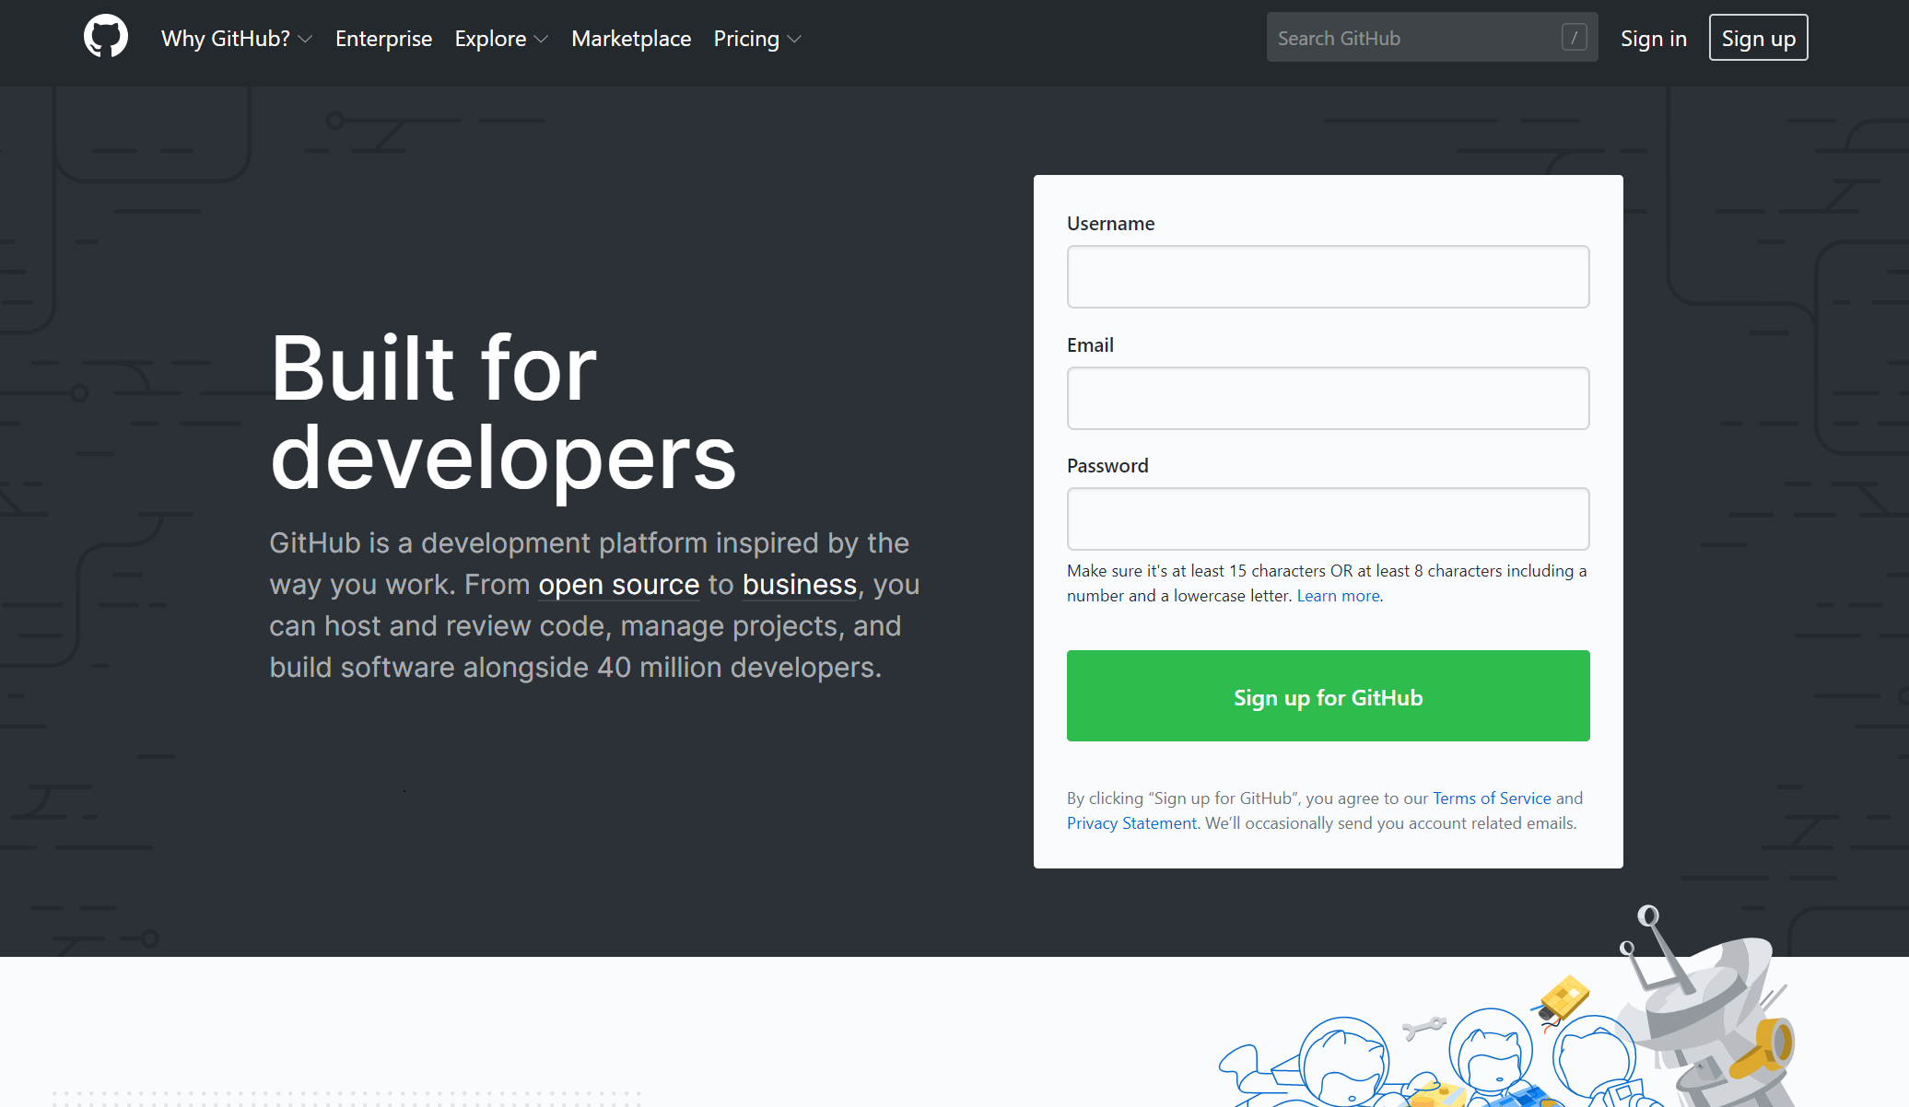This screenshot has width=1909, height=1107.
Task: Click the Sign in link
Action: click(1653, 39)
